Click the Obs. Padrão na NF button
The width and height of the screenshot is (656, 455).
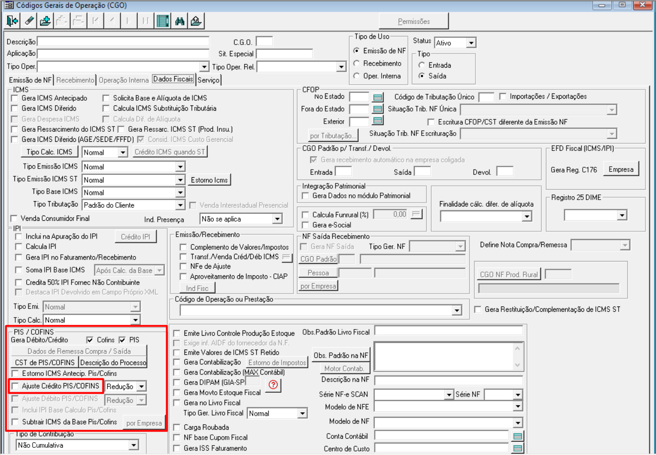coord(341,356)
